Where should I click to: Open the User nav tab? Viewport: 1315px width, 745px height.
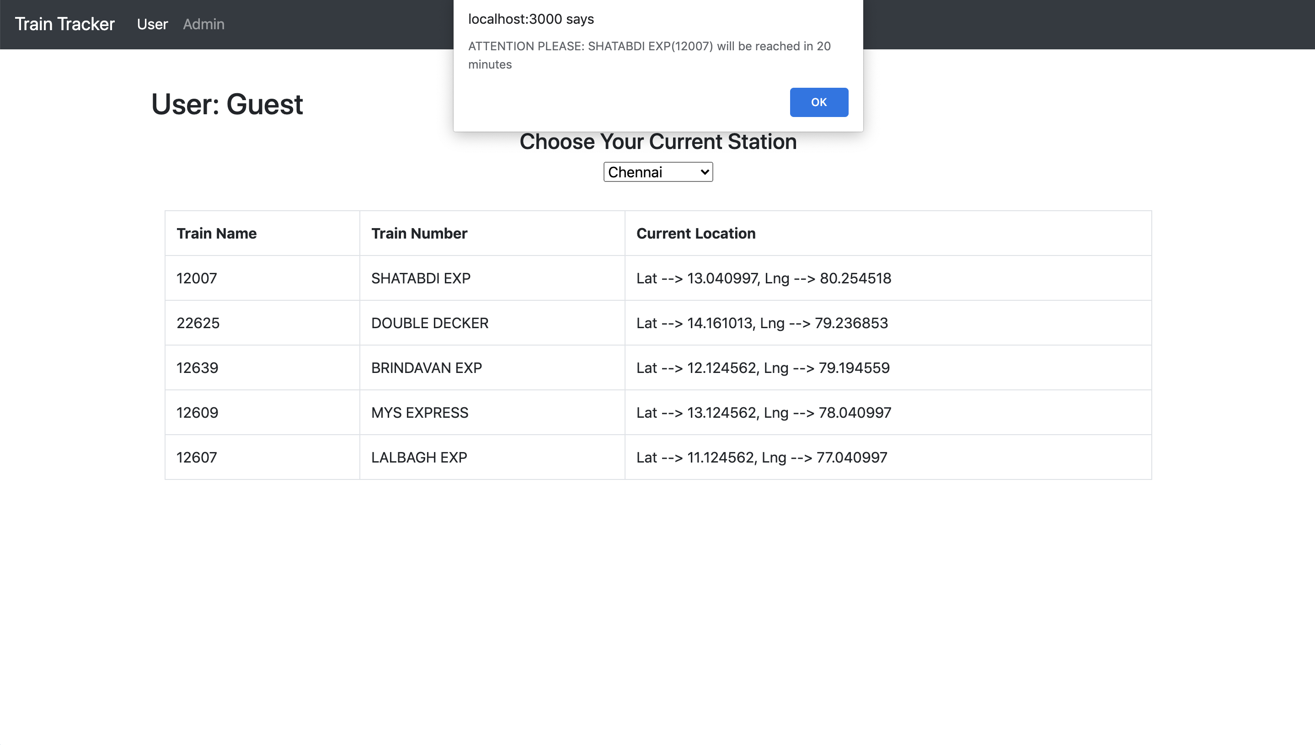click(152, 24)
